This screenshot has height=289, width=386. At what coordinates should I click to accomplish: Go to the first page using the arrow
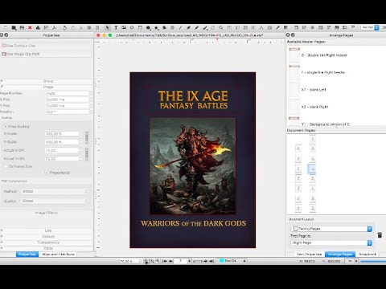[165, 261]
